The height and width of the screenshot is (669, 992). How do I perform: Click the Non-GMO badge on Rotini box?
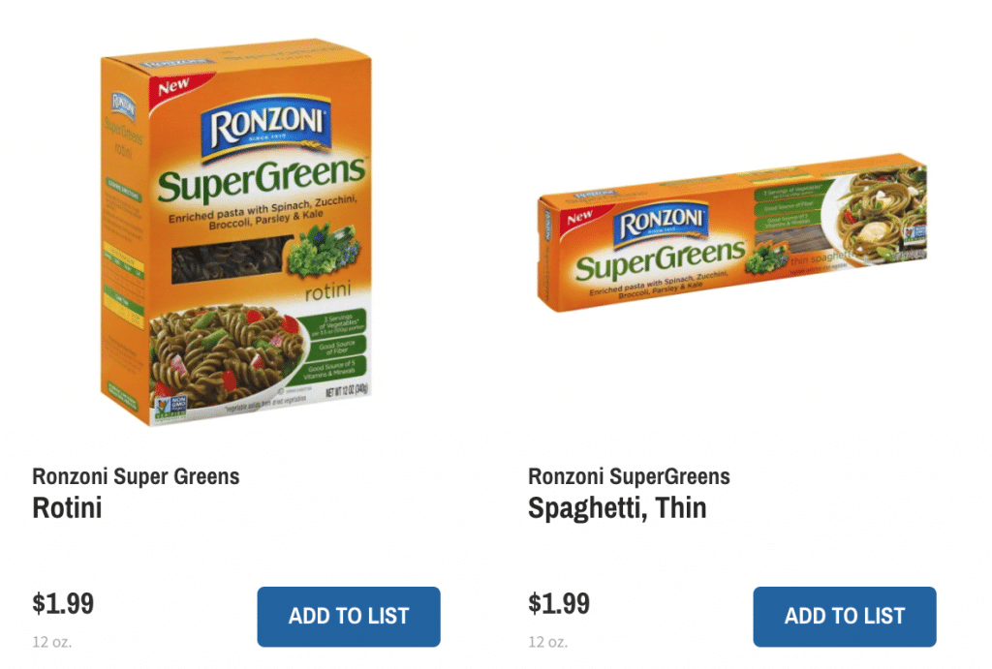pyautogui.click(x=170, y=407)
